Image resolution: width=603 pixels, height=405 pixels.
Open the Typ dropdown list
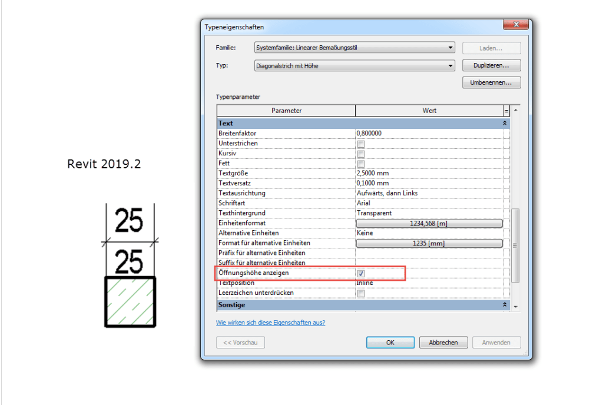450,66
